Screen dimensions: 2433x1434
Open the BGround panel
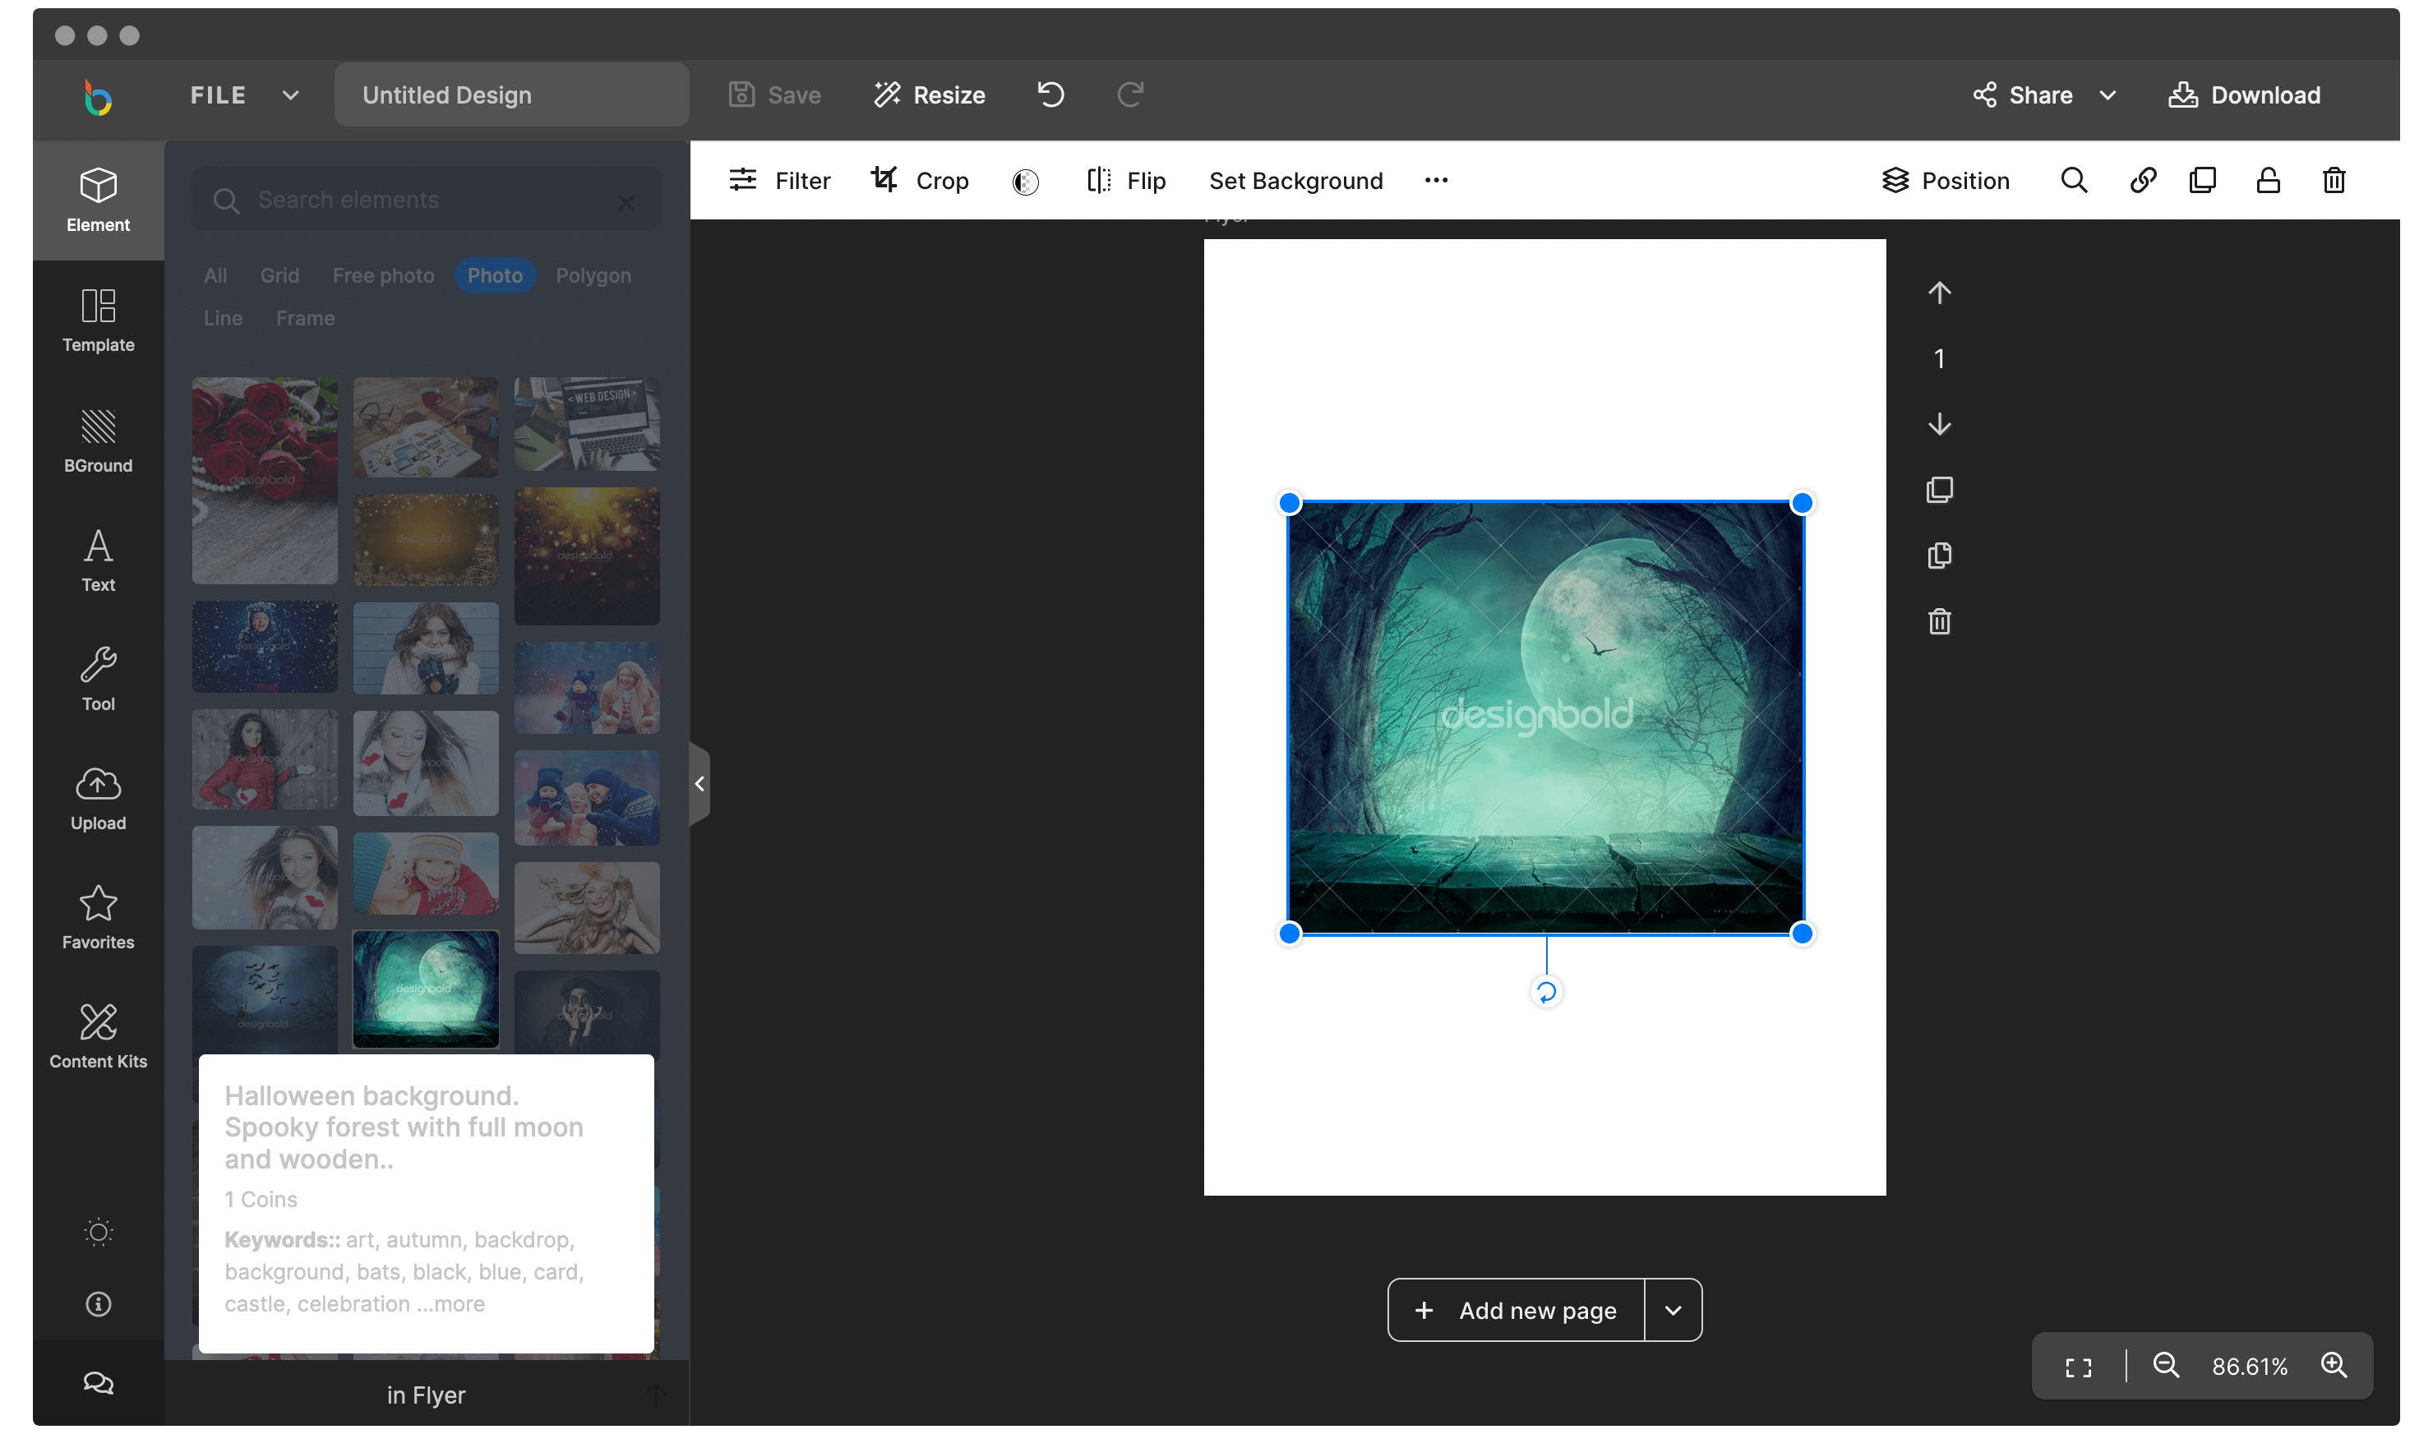(x=99, y=440)
